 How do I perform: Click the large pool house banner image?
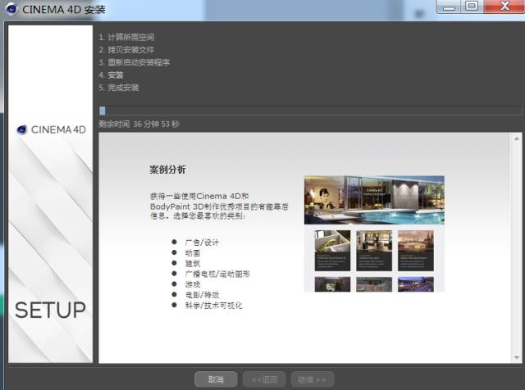point(373,199)
